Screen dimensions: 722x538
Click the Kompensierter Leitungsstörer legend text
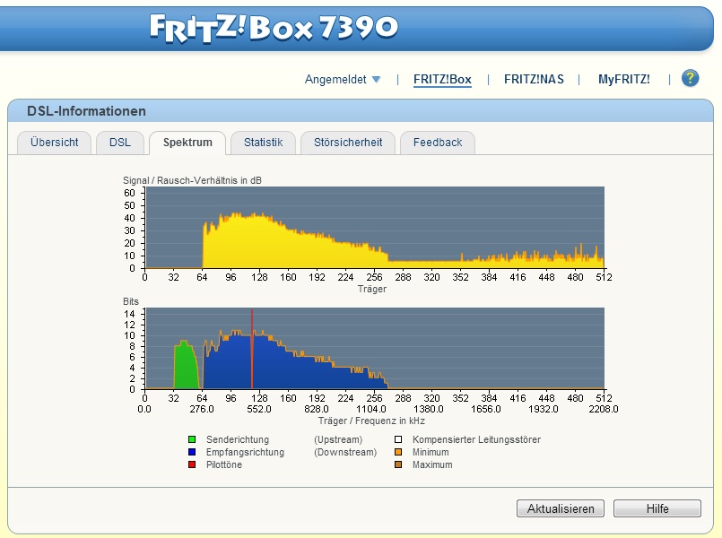pos(476,439)
